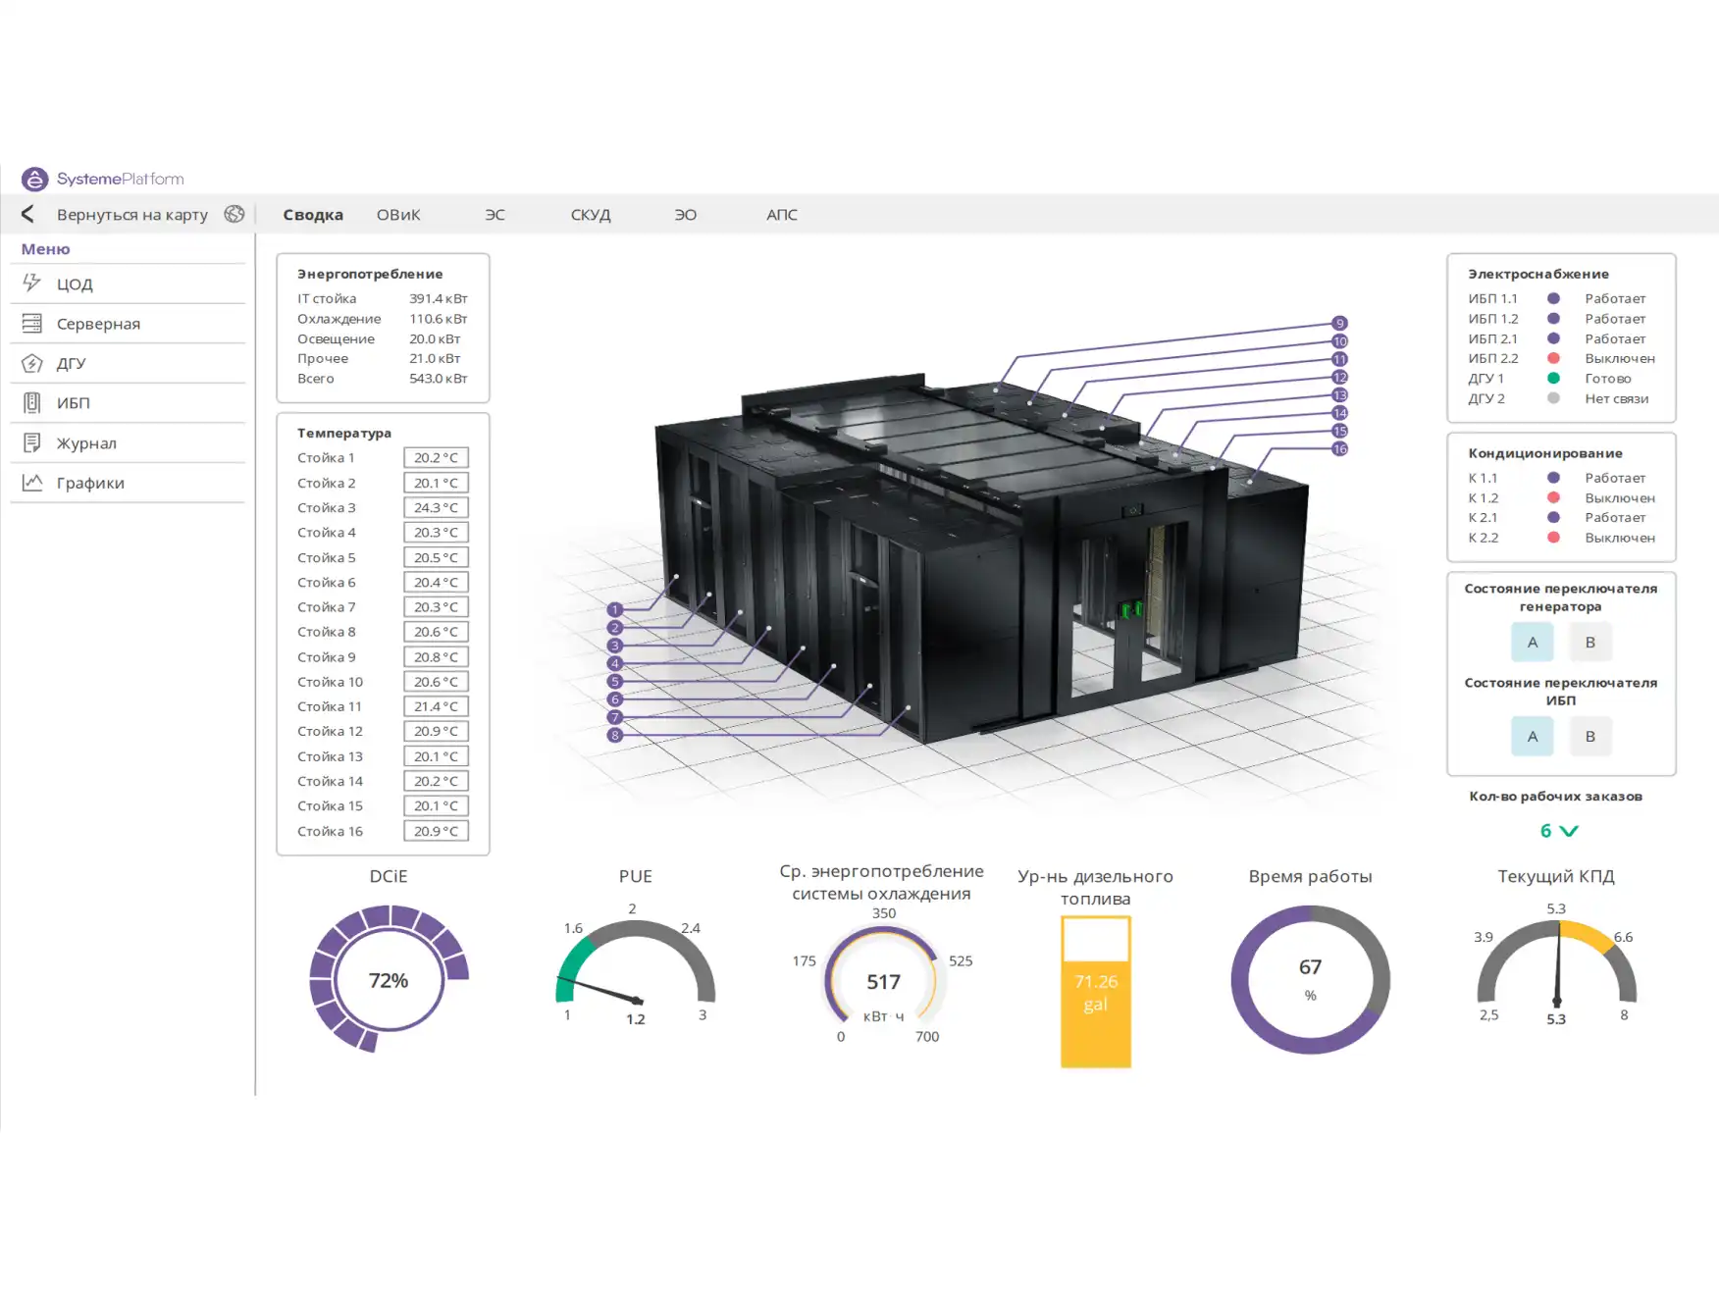Viewport: 1719px width, 1295px height.
Task: Switch generator switch to position B
Action: click(1589, 643)
